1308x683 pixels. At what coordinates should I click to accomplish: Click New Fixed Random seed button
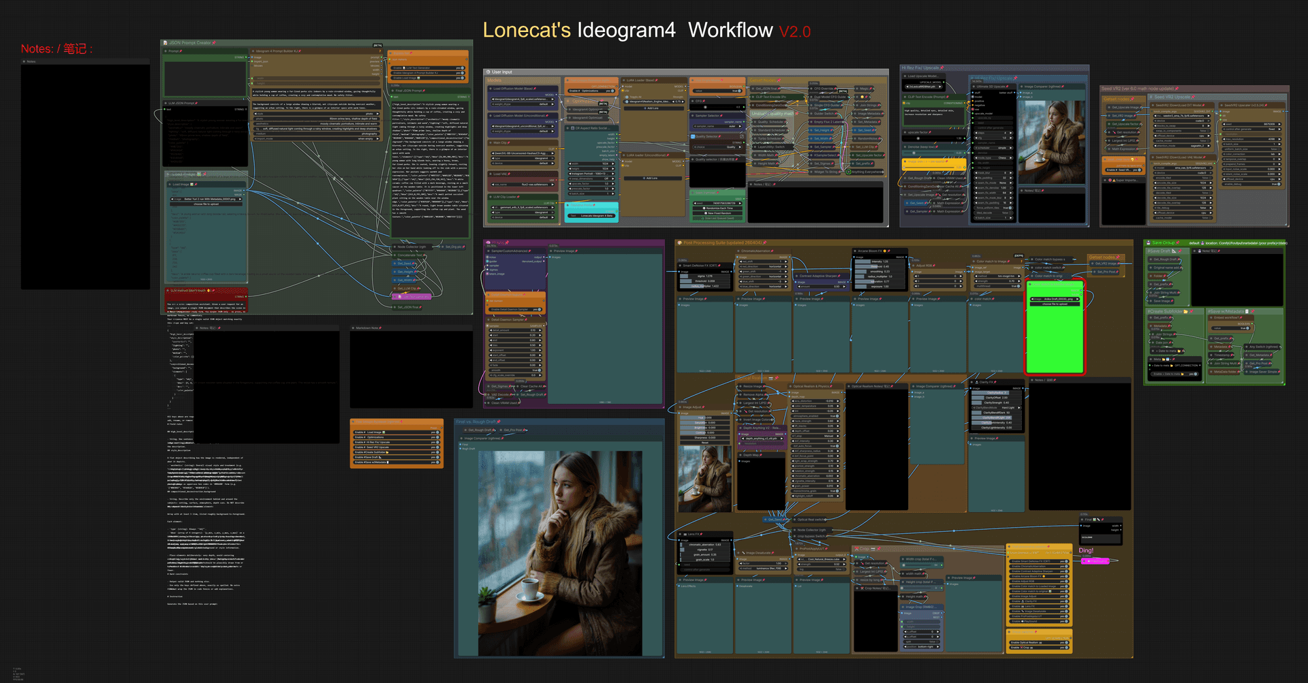717,213
